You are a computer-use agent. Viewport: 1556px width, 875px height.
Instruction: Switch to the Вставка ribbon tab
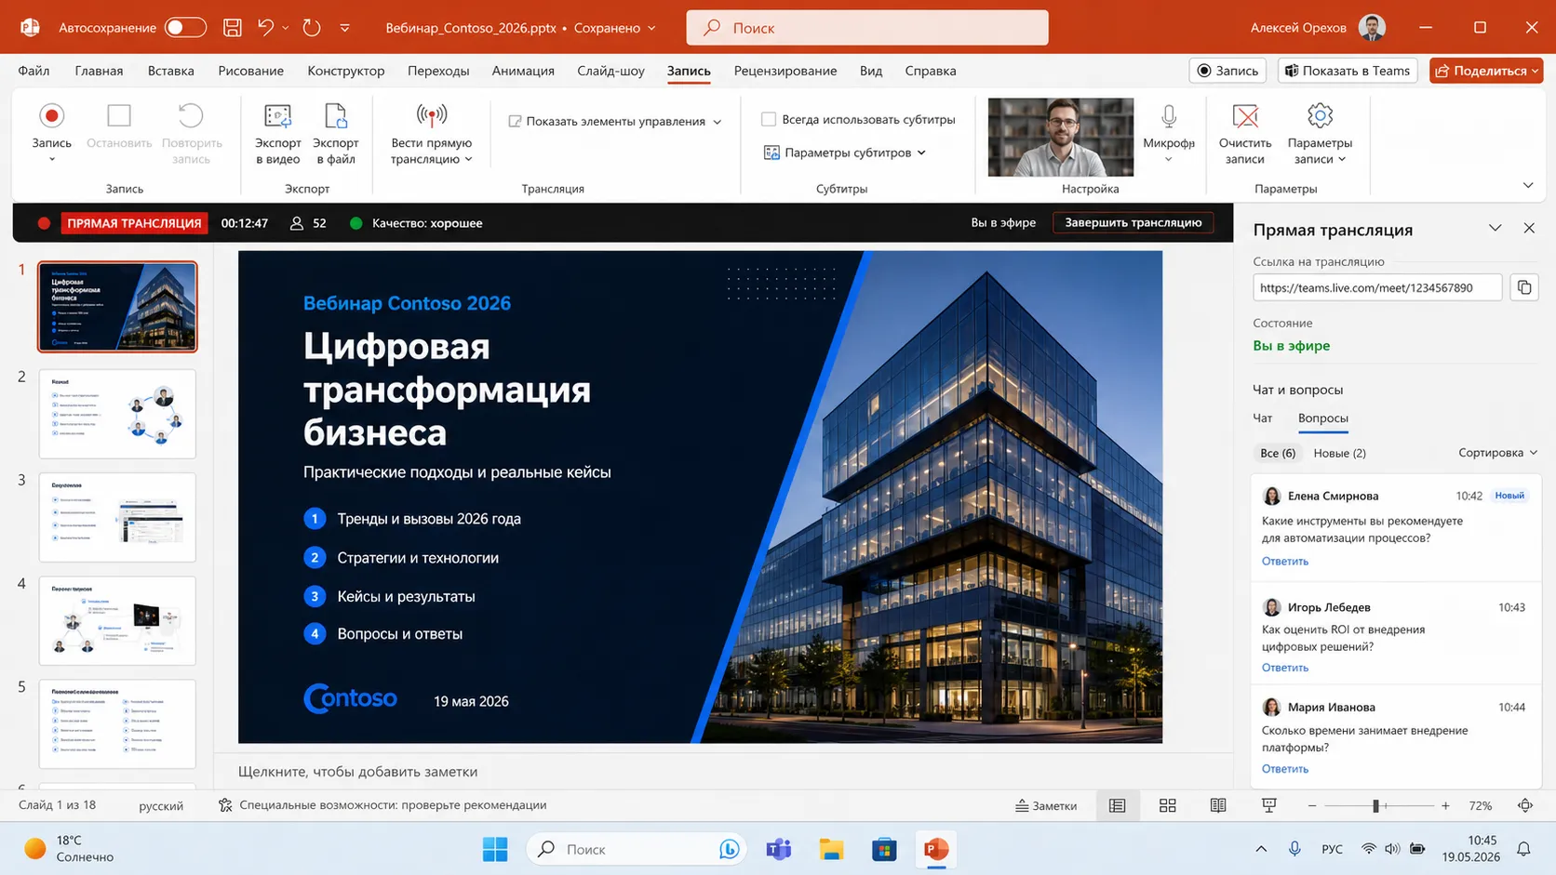(171, 71)
